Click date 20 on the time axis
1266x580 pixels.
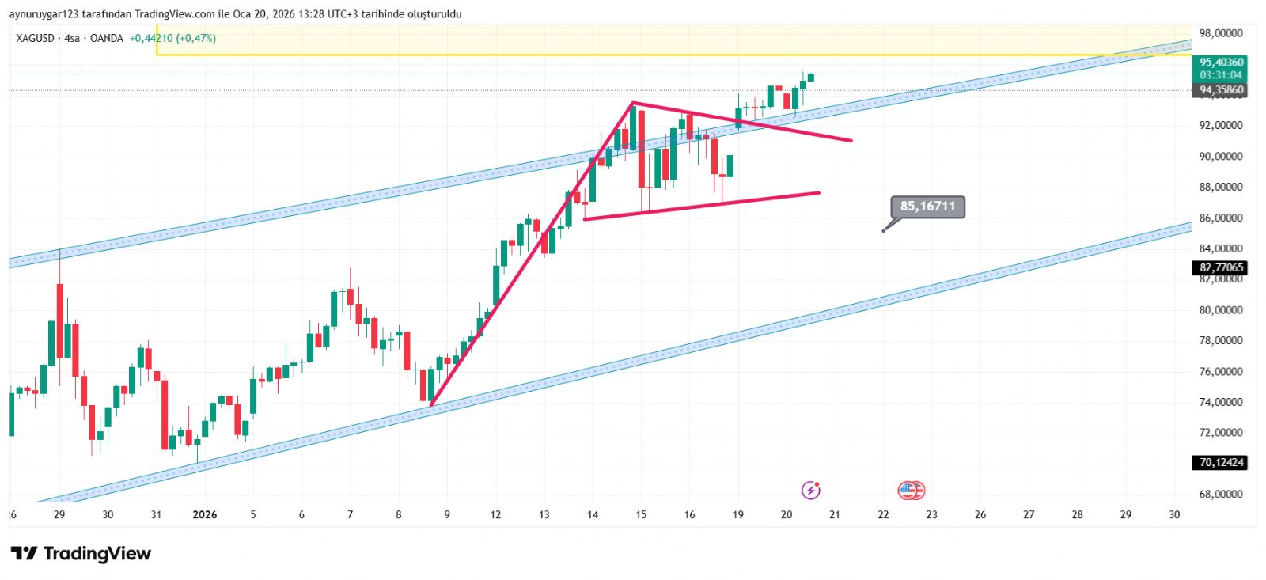pyautogui.click(x=786, y=514)
